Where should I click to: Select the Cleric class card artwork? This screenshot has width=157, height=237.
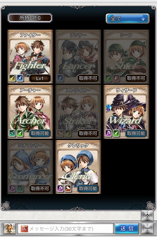78,167
